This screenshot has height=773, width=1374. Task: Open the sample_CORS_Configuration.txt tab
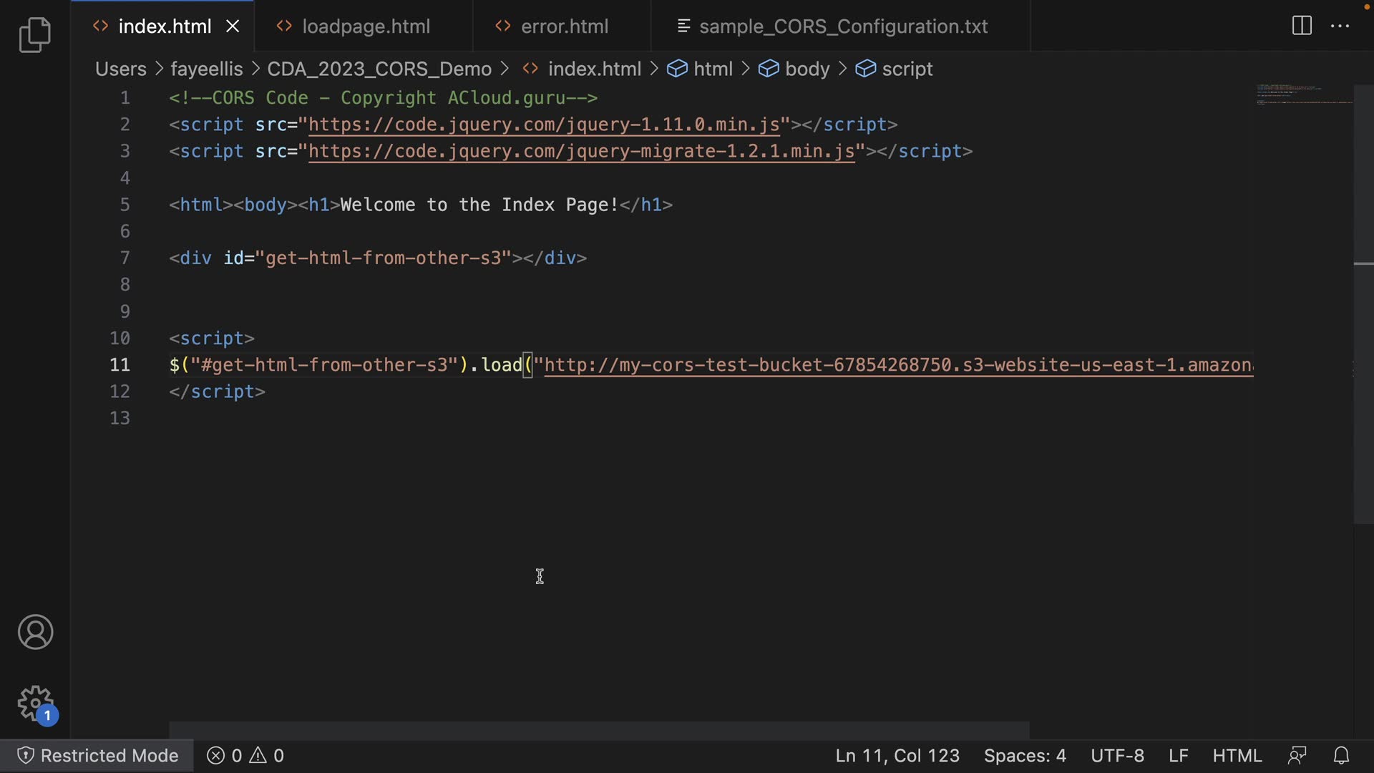click(x=842, y=26)
